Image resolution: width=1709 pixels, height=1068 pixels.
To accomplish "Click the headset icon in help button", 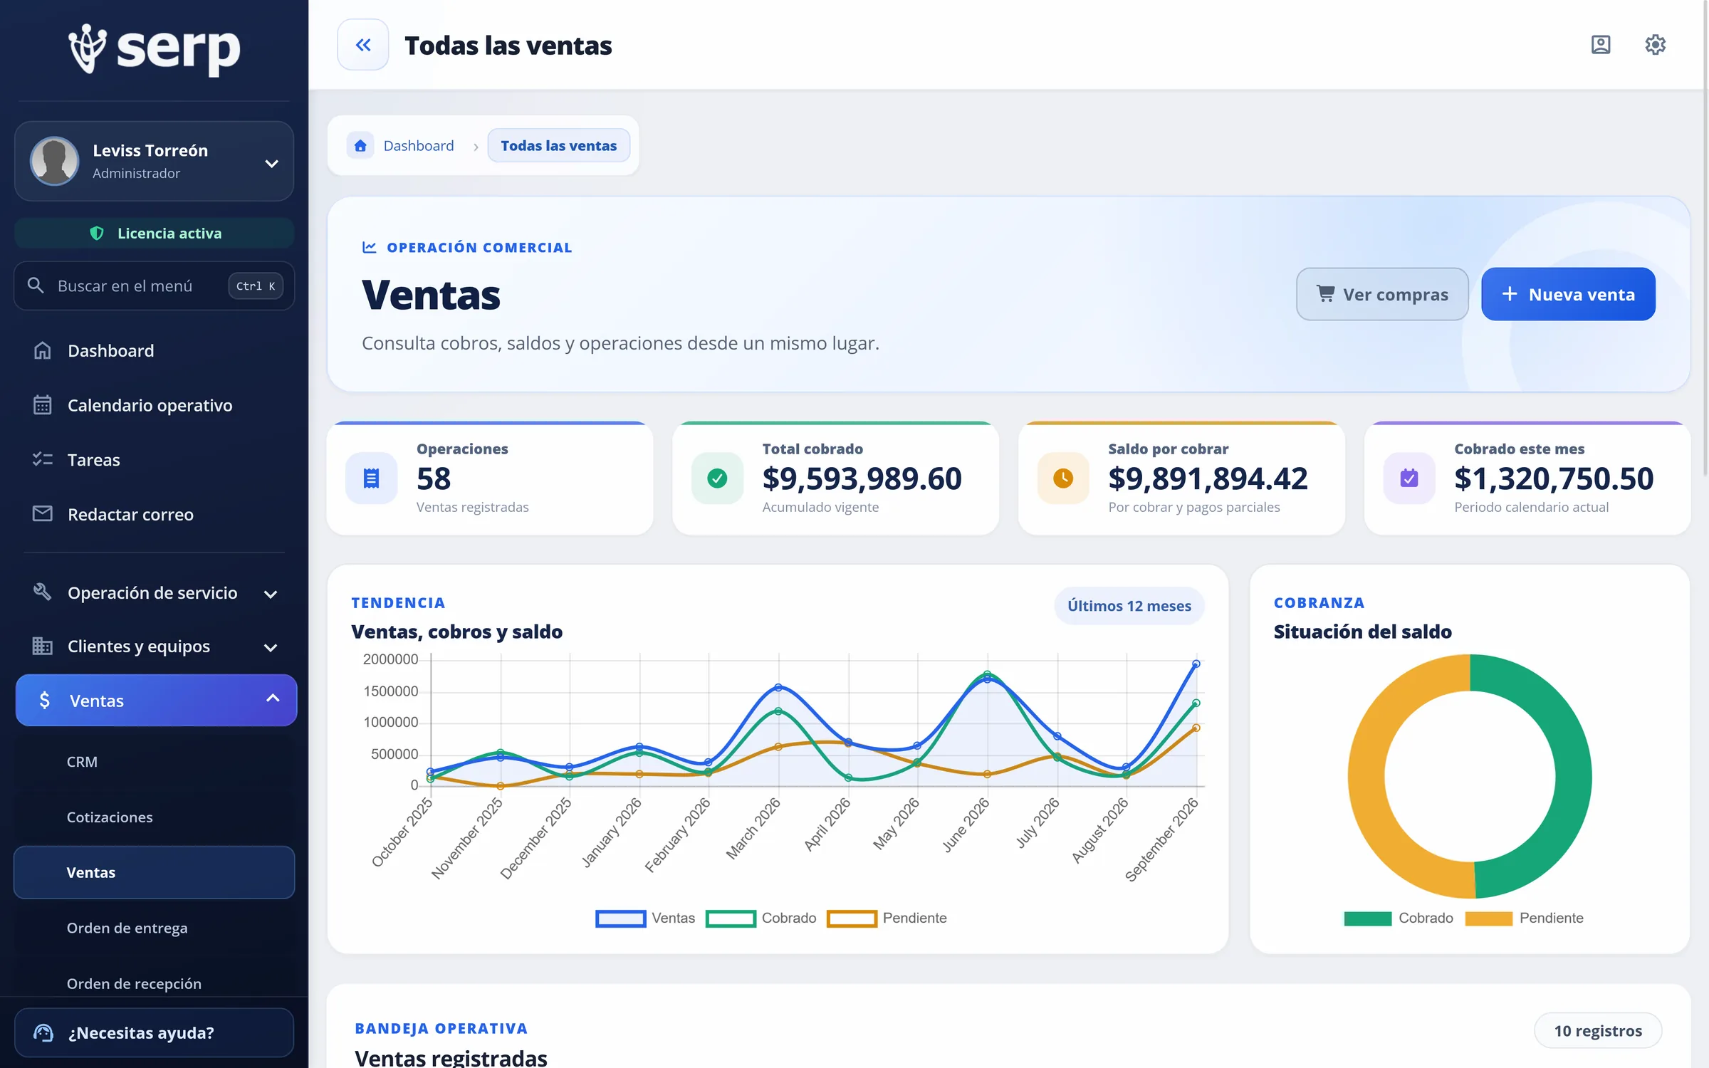I will (43, 1032).
